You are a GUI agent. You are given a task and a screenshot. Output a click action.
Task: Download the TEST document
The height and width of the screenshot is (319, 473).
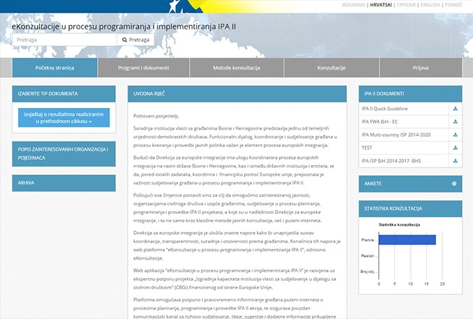point(455,148)
